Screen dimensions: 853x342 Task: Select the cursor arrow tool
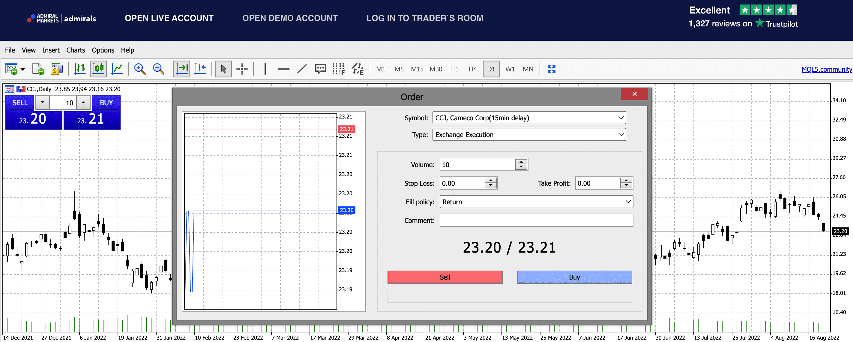coord(223,69)
